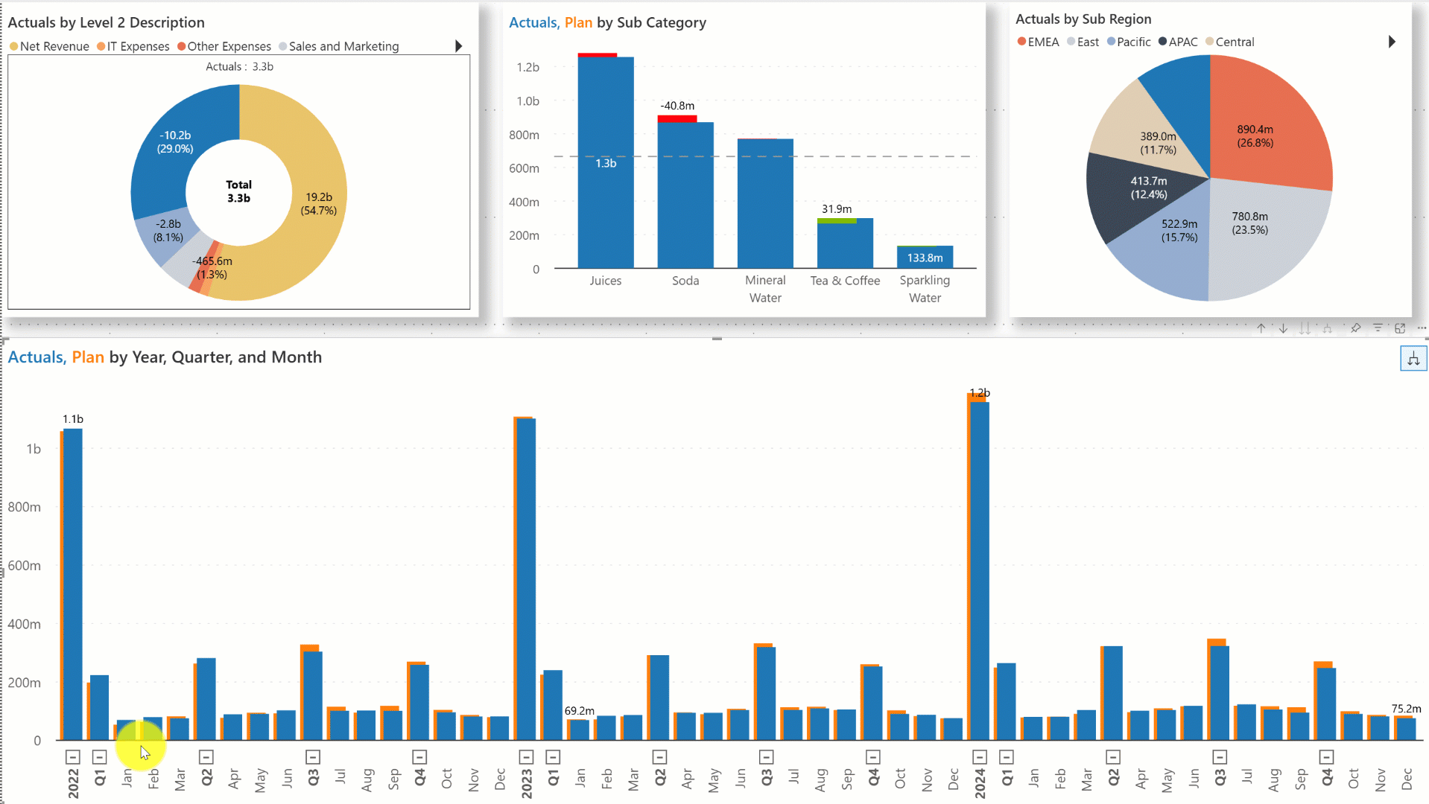1429x804 pixels.
Task: Click the Sparkling Water axis label
Action: 925,289
